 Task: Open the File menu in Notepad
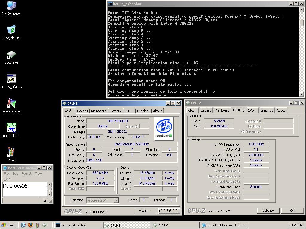pyautogui.click(x=6, y=174)
